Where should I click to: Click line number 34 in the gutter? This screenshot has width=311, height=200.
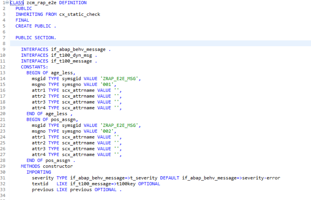tap(4, 195)
